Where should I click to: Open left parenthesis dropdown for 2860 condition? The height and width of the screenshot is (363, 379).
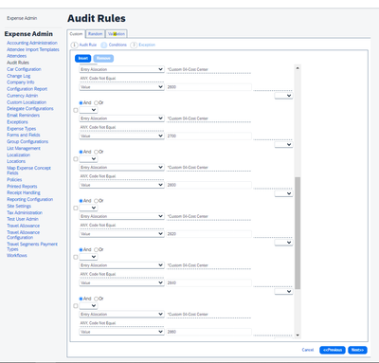click(x=88, y=305)
